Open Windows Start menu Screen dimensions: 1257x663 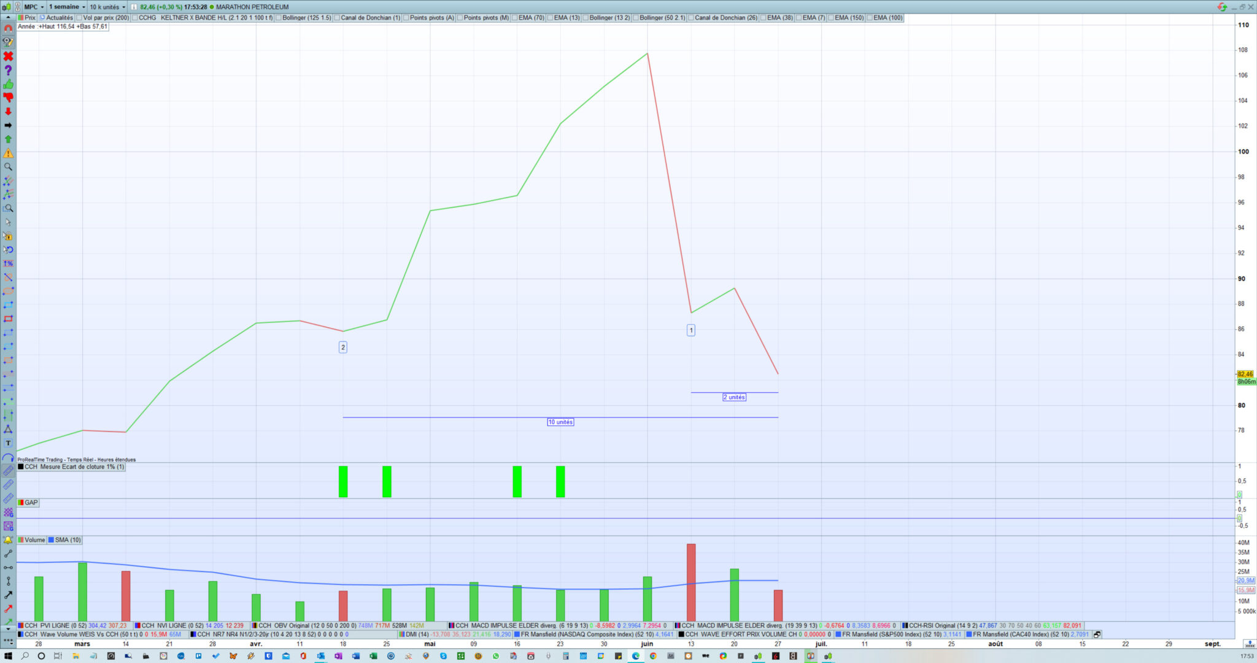[x=8, y=656]
